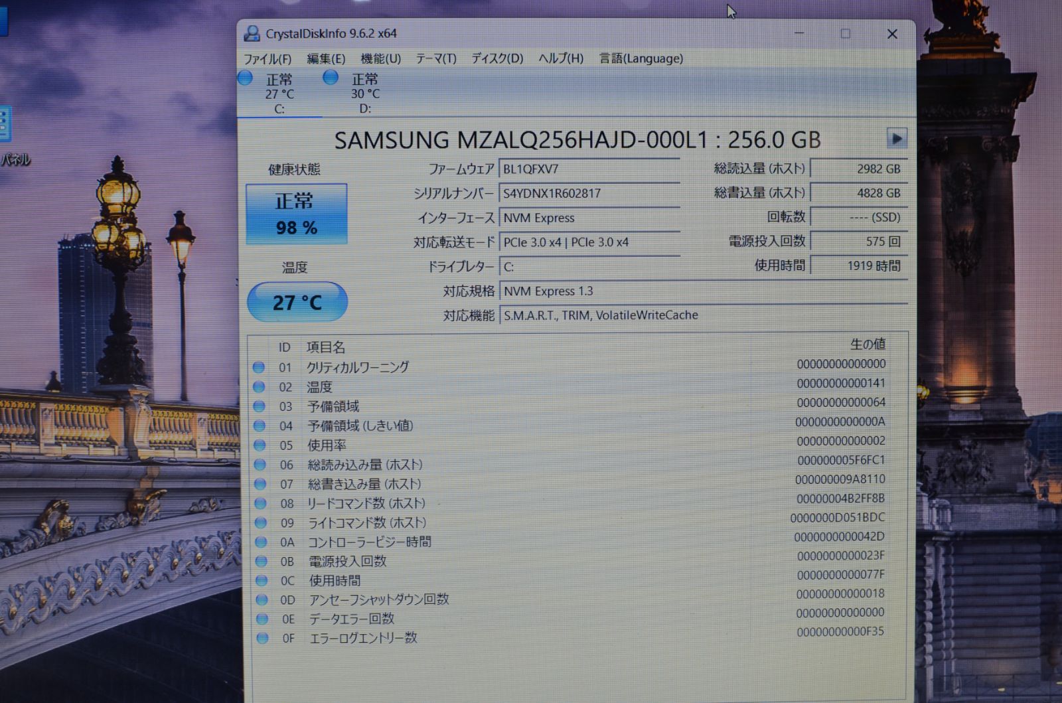Click the drive letter field C:
This screenshot has width=1062, height=703.
pos(589,267)
